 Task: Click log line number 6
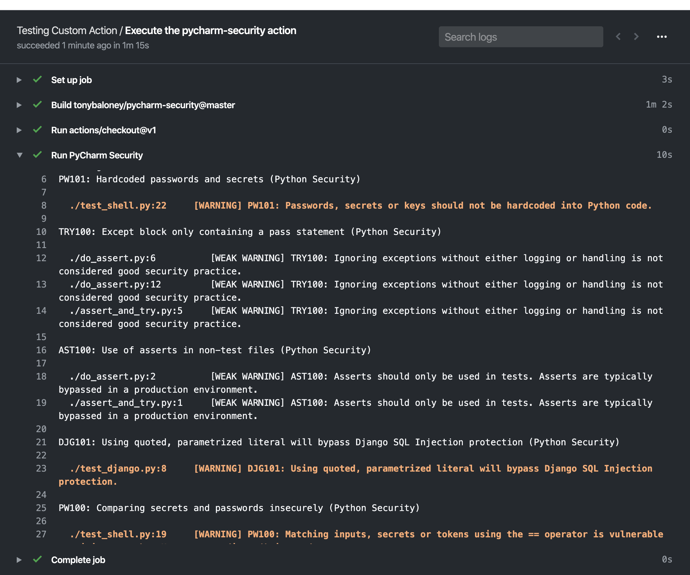pos(44,179)
